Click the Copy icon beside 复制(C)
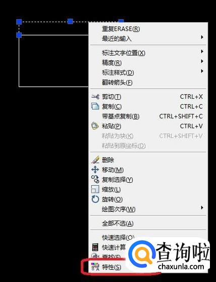 pos(95,106)
